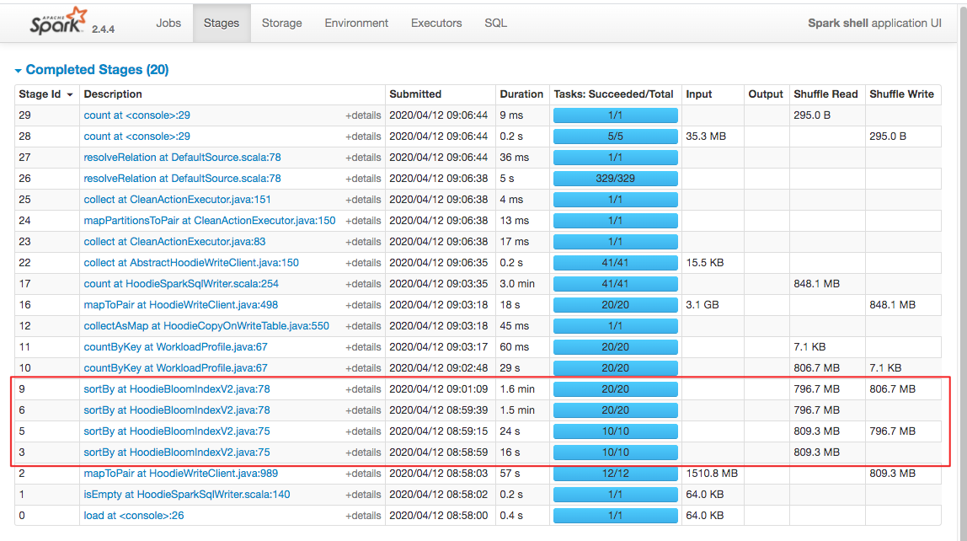The image size is (967, 541).
Task: Open countByKey link for stage 10
Action: 175,367
